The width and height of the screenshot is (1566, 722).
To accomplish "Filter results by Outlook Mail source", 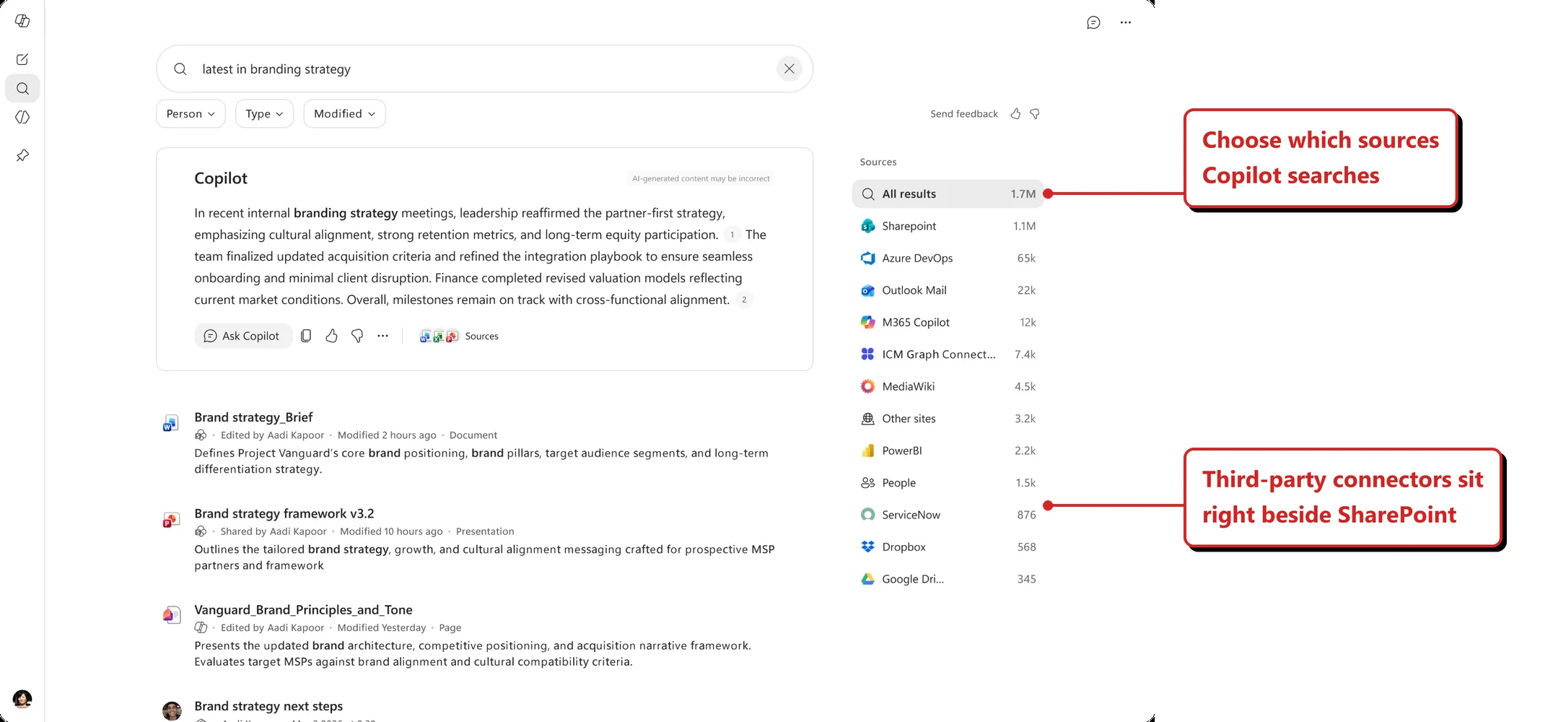I will pos(948,290).
